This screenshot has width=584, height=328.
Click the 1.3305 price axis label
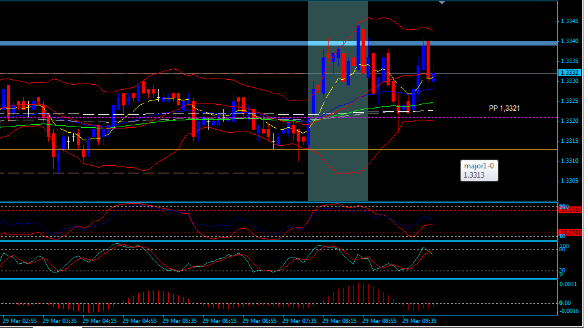[570, 181]
